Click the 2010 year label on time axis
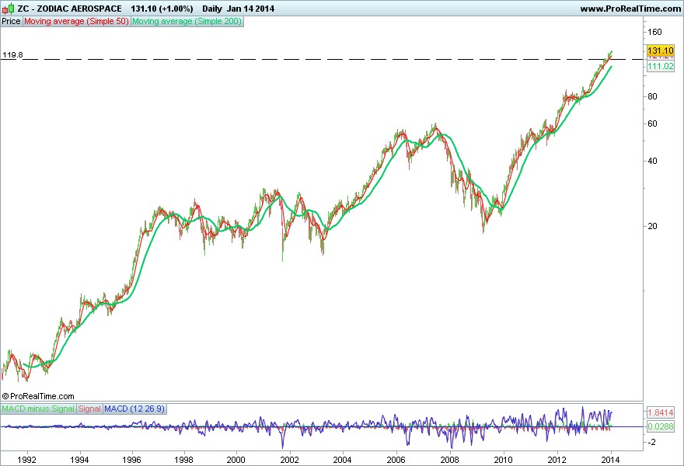The width and height of the screenshot is (684, 466). point(504,460)
